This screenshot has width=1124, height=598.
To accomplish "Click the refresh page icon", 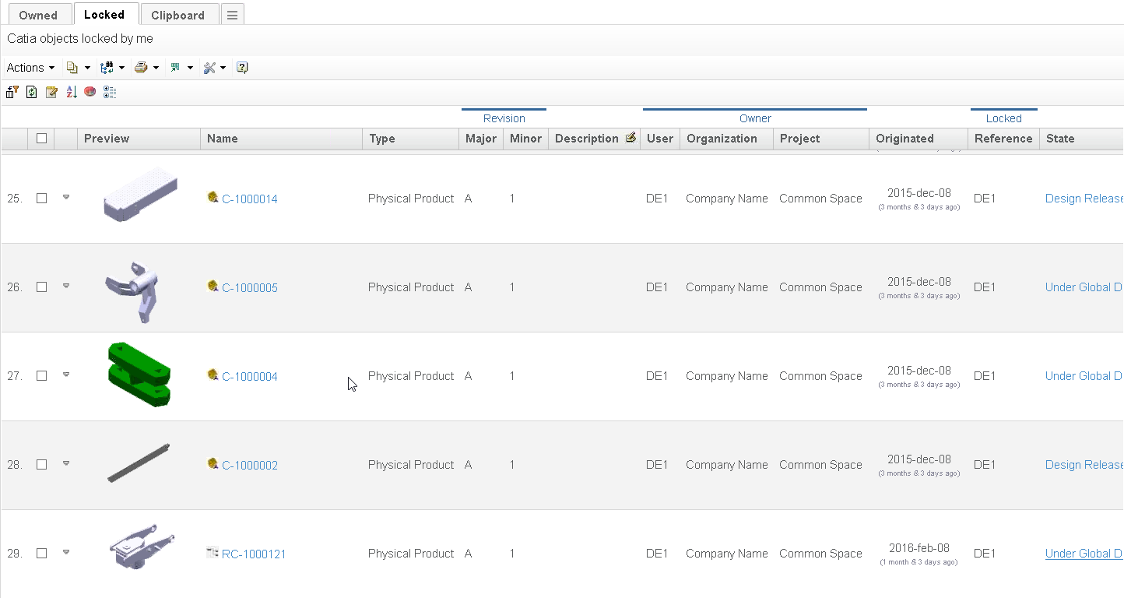I will click(32, 92).
